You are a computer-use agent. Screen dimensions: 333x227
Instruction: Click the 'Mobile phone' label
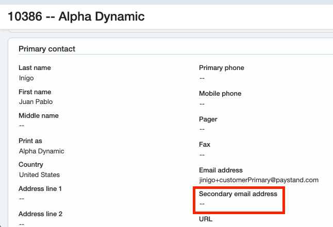tap(220, 94)
